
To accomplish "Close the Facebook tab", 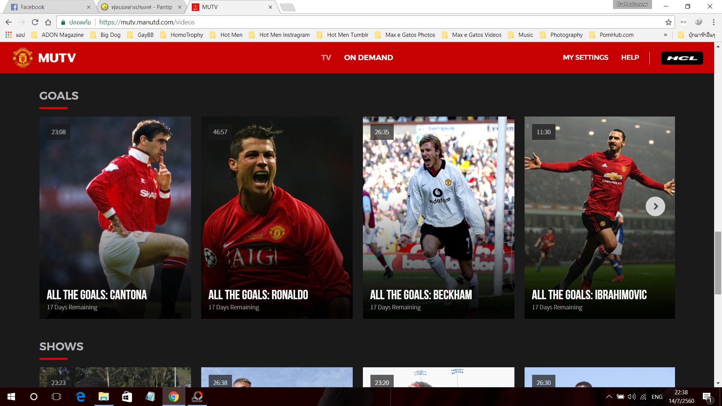I will 89,7.
